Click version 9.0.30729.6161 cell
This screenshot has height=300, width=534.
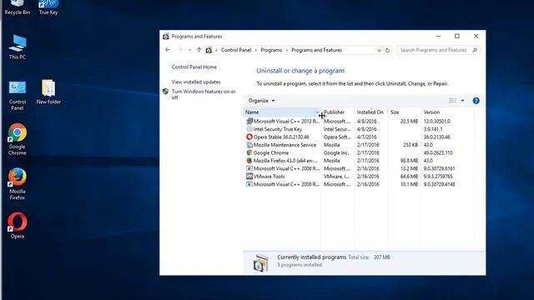click(439, 168)
